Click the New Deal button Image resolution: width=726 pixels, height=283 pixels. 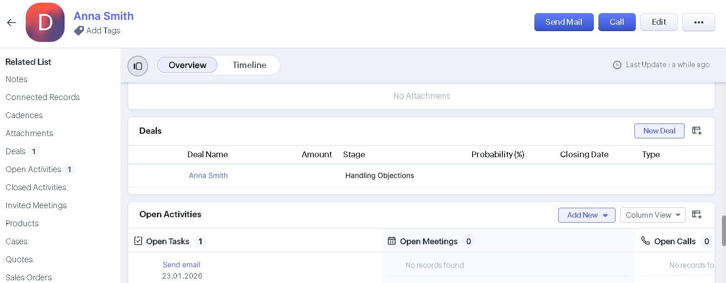click(659, 131)
